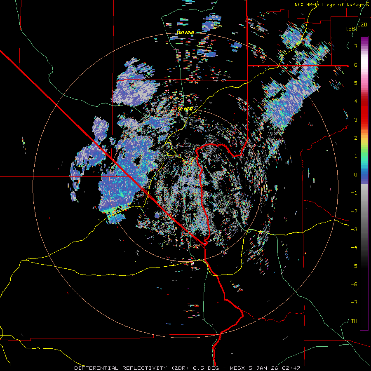The width and height of the screenshot is (371, 371).
Task: Click the "0" value on the scale
Action: point(356,175)
